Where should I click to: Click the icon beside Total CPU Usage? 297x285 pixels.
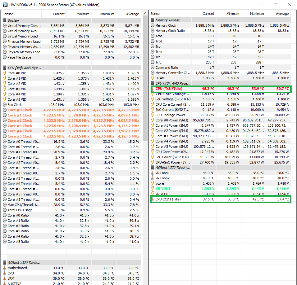click(x=5, y=210)
